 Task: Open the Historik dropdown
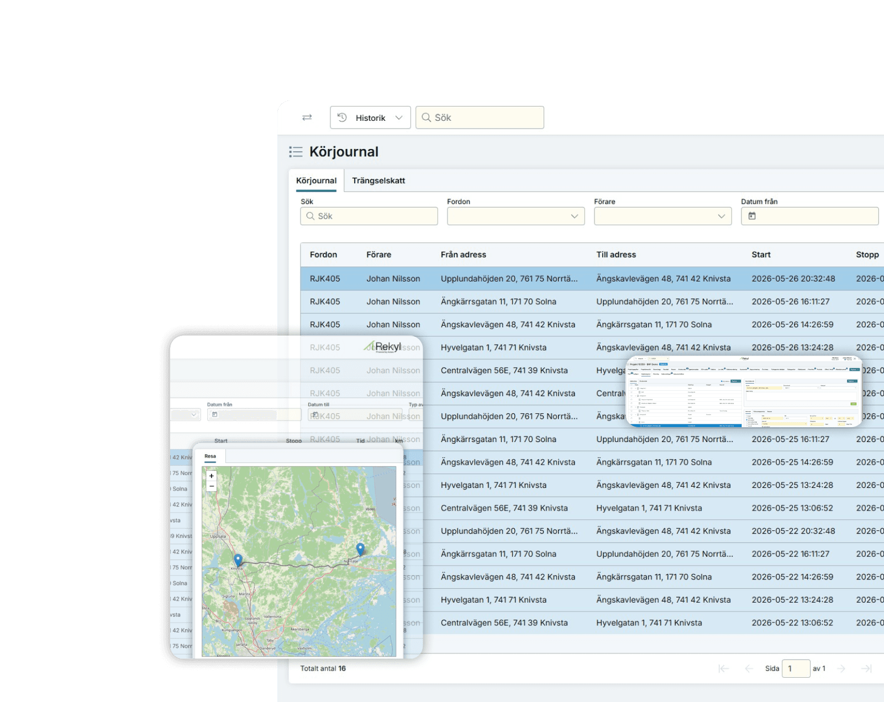click(x=370, y=118)
